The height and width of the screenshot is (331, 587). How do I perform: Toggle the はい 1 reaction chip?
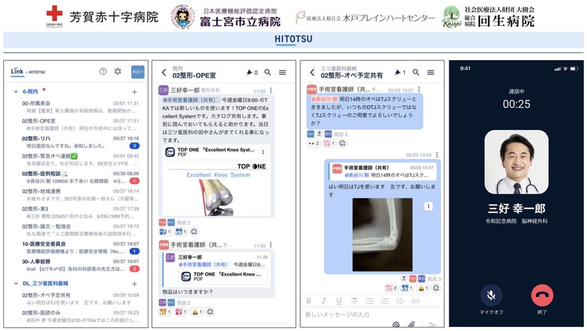[165, 232]
